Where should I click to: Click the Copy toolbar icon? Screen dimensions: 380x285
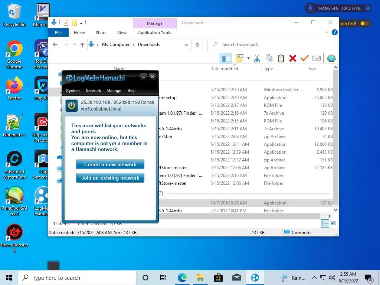(269, 58)
